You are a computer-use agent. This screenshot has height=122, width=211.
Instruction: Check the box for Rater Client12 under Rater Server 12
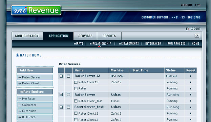pyautogui.click(x=76, y=82)
